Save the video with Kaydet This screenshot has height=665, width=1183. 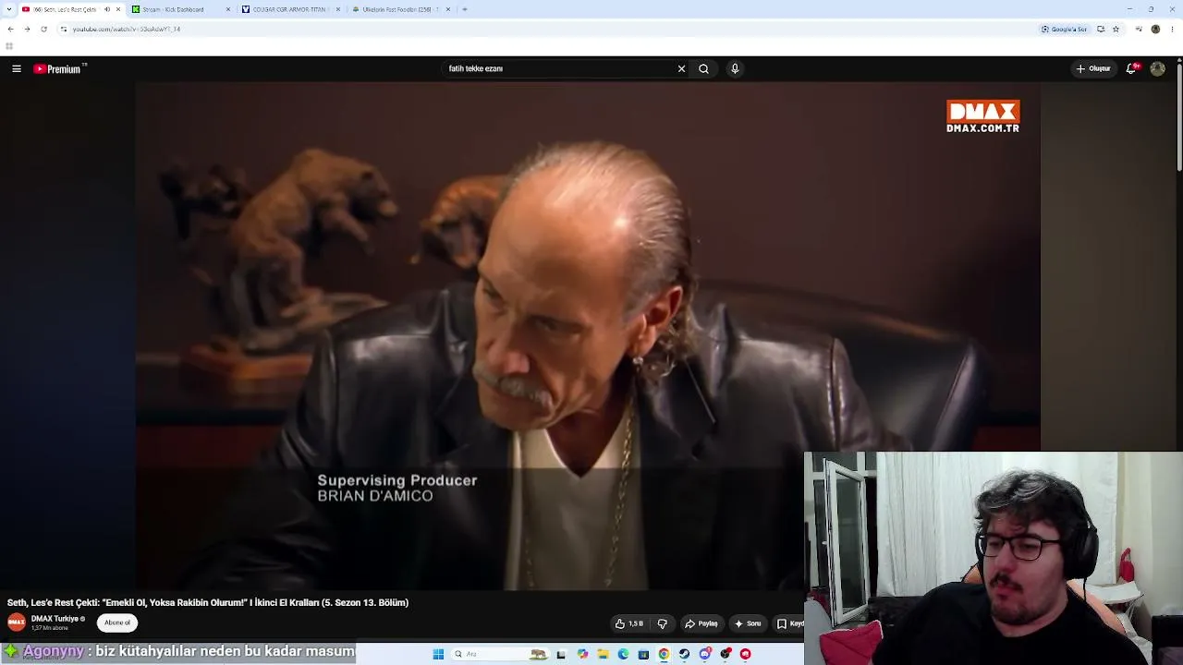click(790, 623)
